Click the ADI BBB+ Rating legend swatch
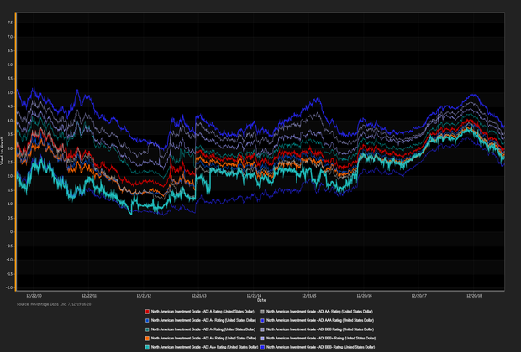 (x=262, y=339)
